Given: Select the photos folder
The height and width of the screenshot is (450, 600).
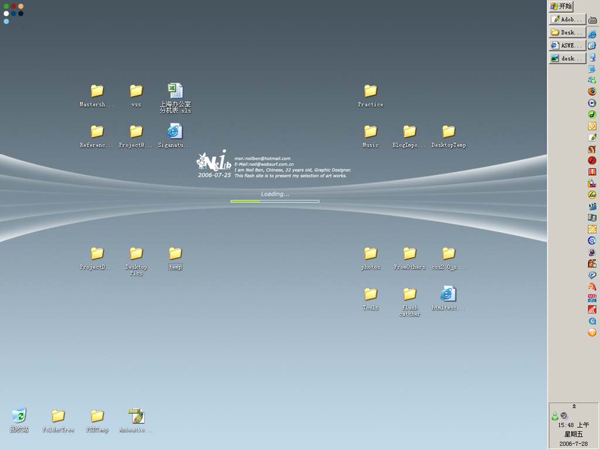Looking at the screenshot, I should [x=370, y=258].
